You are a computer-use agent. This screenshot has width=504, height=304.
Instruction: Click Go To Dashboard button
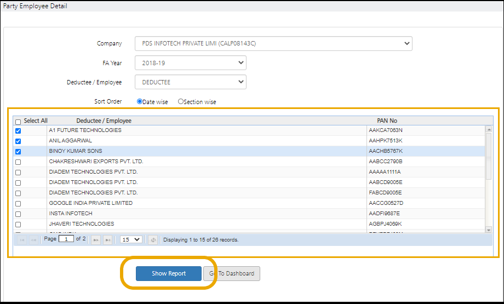click(232, 273)
